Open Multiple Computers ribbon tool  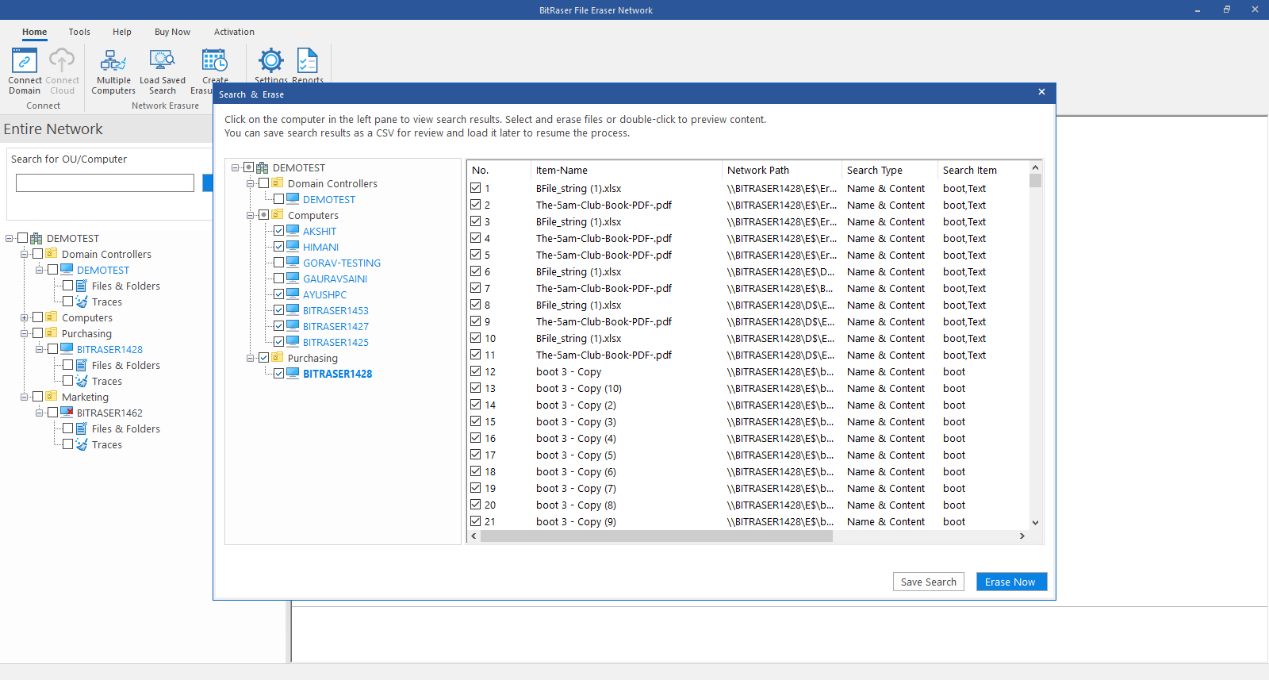point(113,61)
